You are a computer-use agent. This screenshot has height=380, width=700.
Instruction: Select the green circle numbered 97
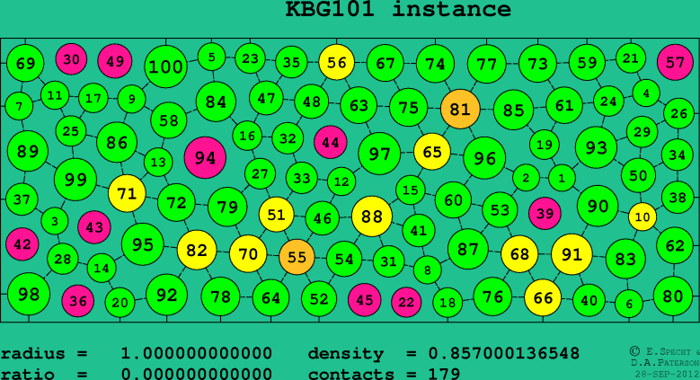(x=379, y=154)
